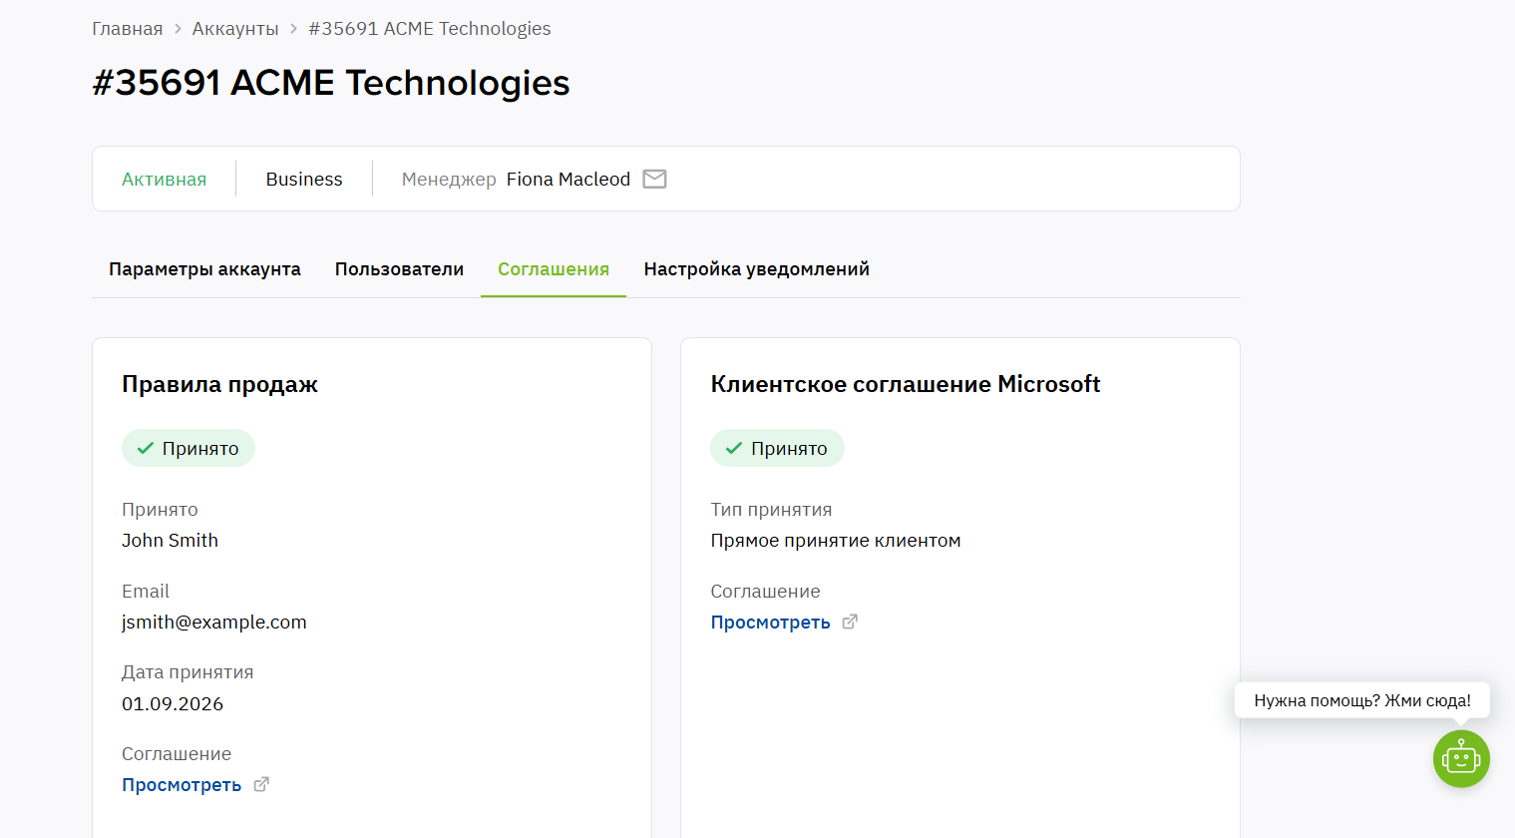This screenshot has height=838, width=1515.
Task: Click the Дата принятия label
Action: (188, 672)
